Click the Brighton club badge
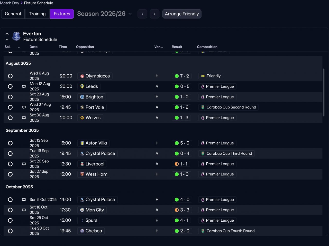 (82, 97)
